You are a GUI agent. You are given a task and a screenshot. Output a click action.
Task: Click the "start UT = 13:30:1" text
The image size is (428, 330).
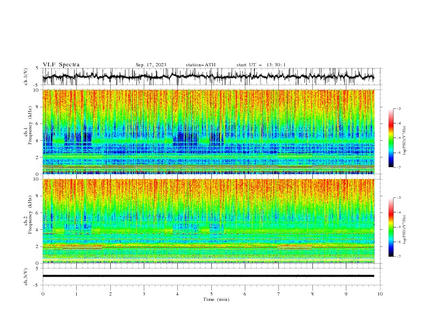click(x=261, y=65)
